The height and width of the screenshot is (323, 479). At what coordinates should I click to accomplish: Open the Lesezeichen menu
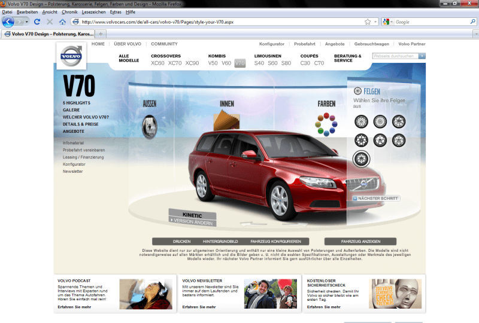[93, 12]
